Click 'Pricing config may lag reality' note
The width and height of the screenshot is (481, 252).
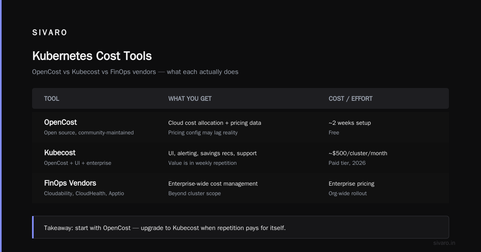click(203, 132)
